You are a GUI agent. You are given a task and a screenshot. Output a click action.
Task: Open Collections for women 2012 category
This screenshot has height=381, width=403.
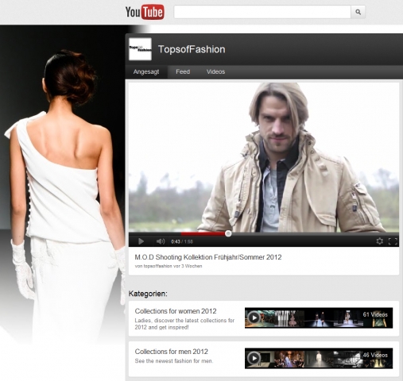(176, 311)
